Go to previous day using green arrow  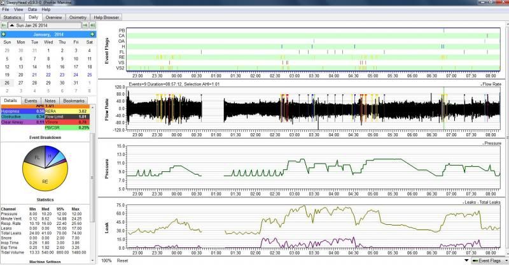(4, 25)
